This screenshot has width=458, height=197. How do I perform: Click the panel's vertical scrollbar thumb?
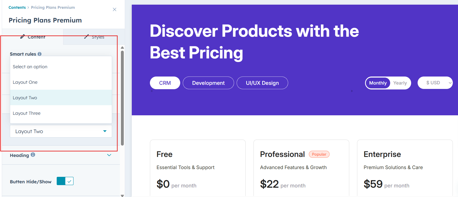tap(122, 98)
